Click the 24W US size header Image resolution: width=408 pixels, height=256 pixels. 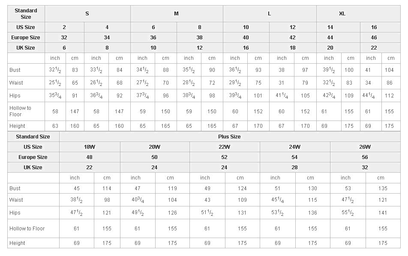294,147
